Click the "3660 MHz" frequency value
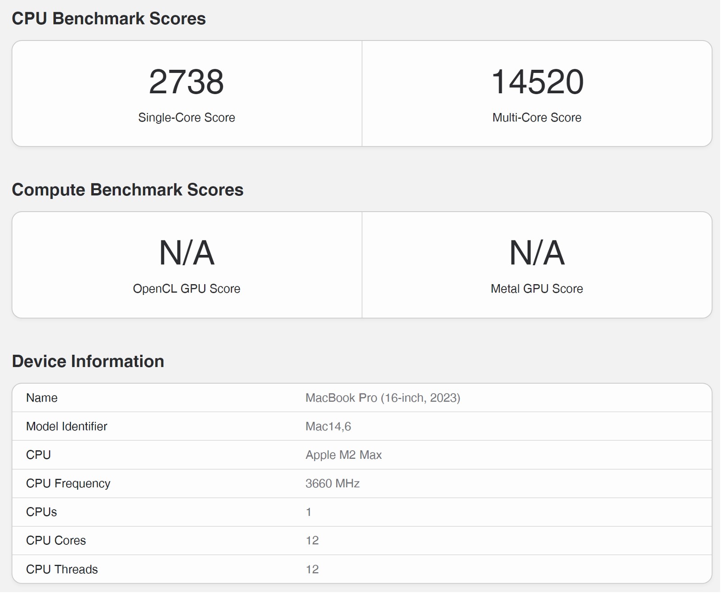 (x=333, y=483)
